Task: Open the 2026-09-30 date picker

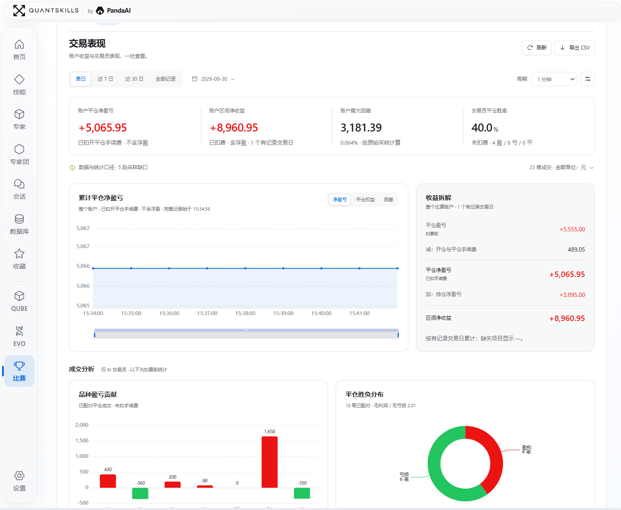Action: (x=213, y=79)
